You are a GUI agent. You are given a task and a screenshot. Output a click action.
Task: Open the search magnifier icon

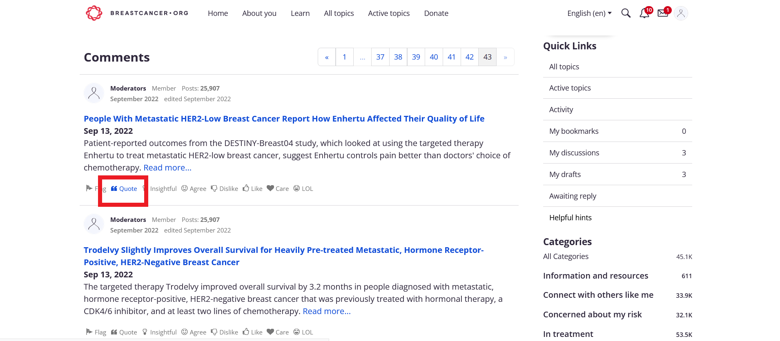[x=626, y=13]
